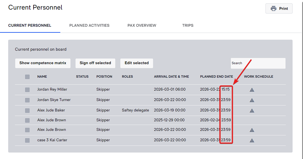
Task: Select checkbox for case 3 Kai Carter
Action: (27, 140)
